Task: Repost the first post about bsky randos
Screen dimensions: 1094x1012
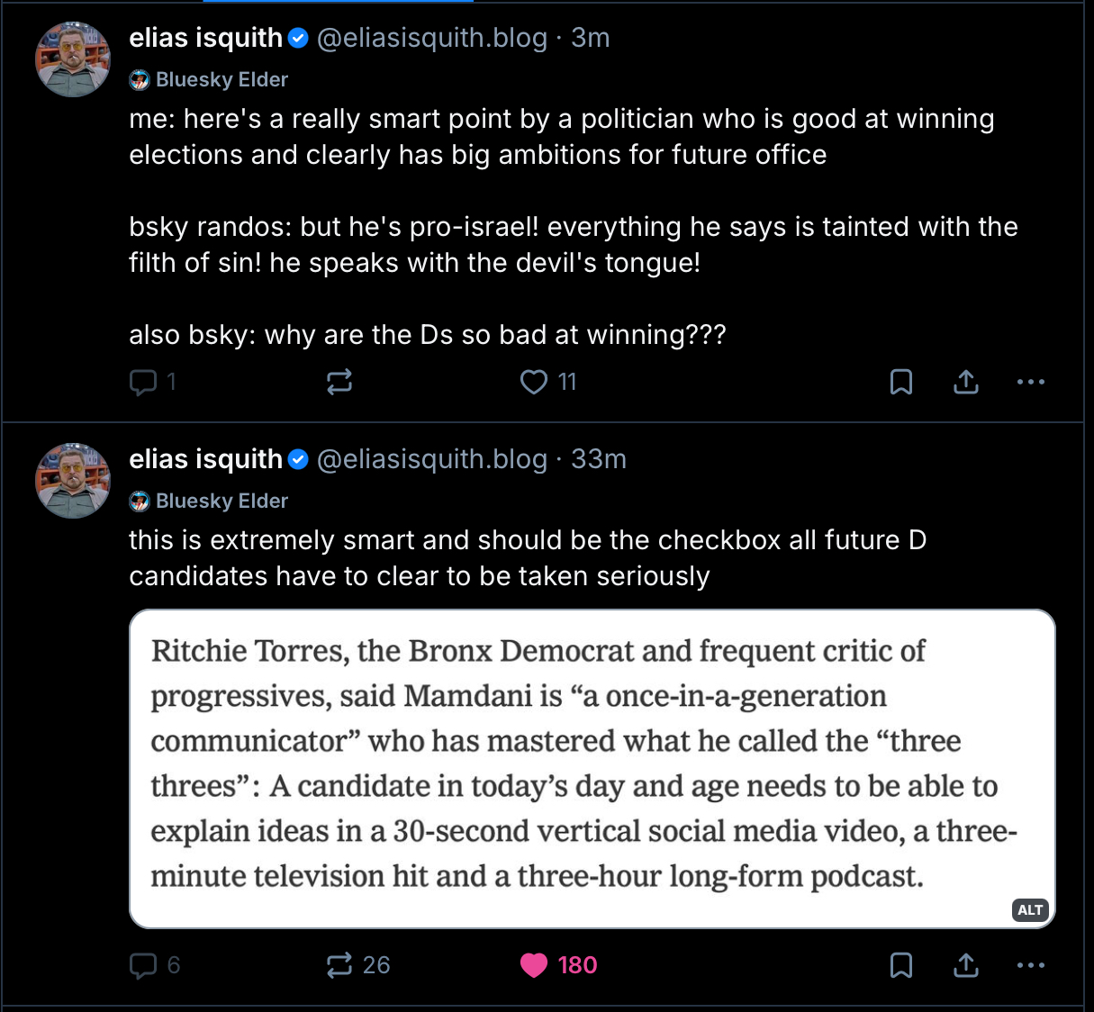Action: pyautogui.click(x=339, y=383)
